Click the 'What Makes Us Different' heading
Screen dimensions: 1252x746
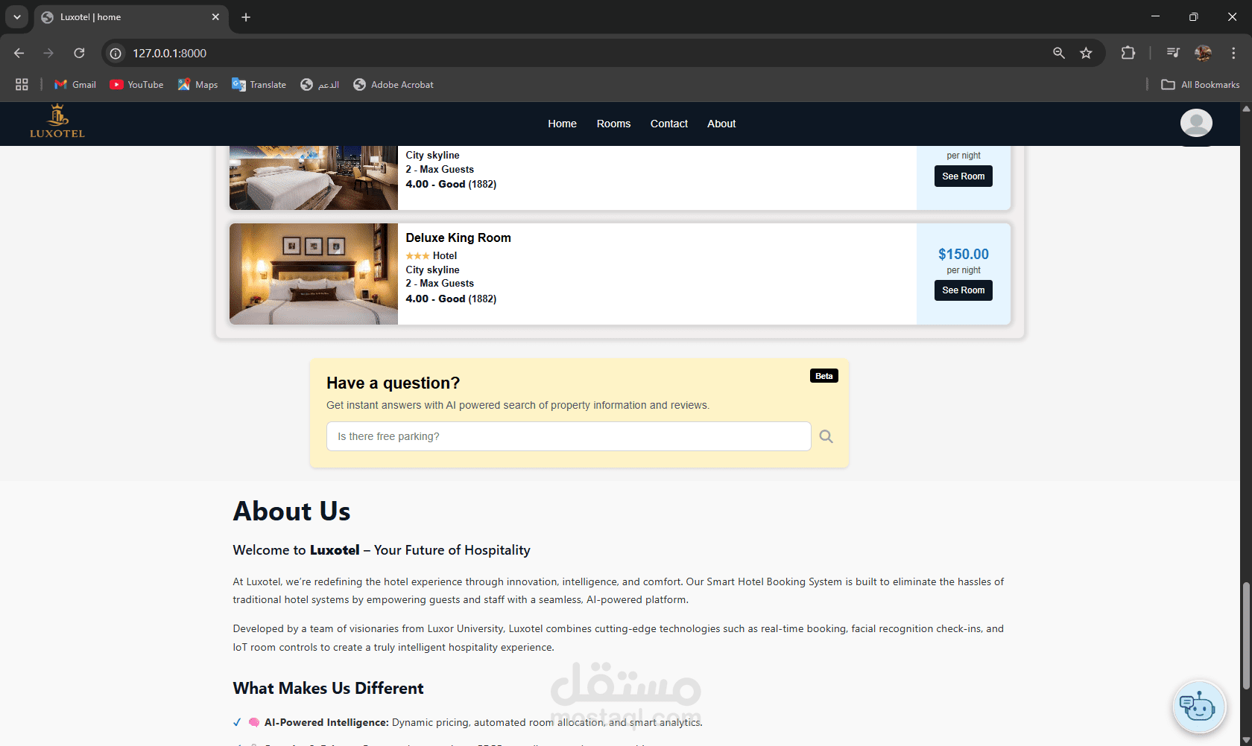[x=328, y=688]
